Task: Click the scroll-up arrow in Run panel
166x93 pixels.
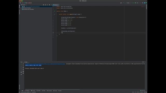Action: [23, 64]
